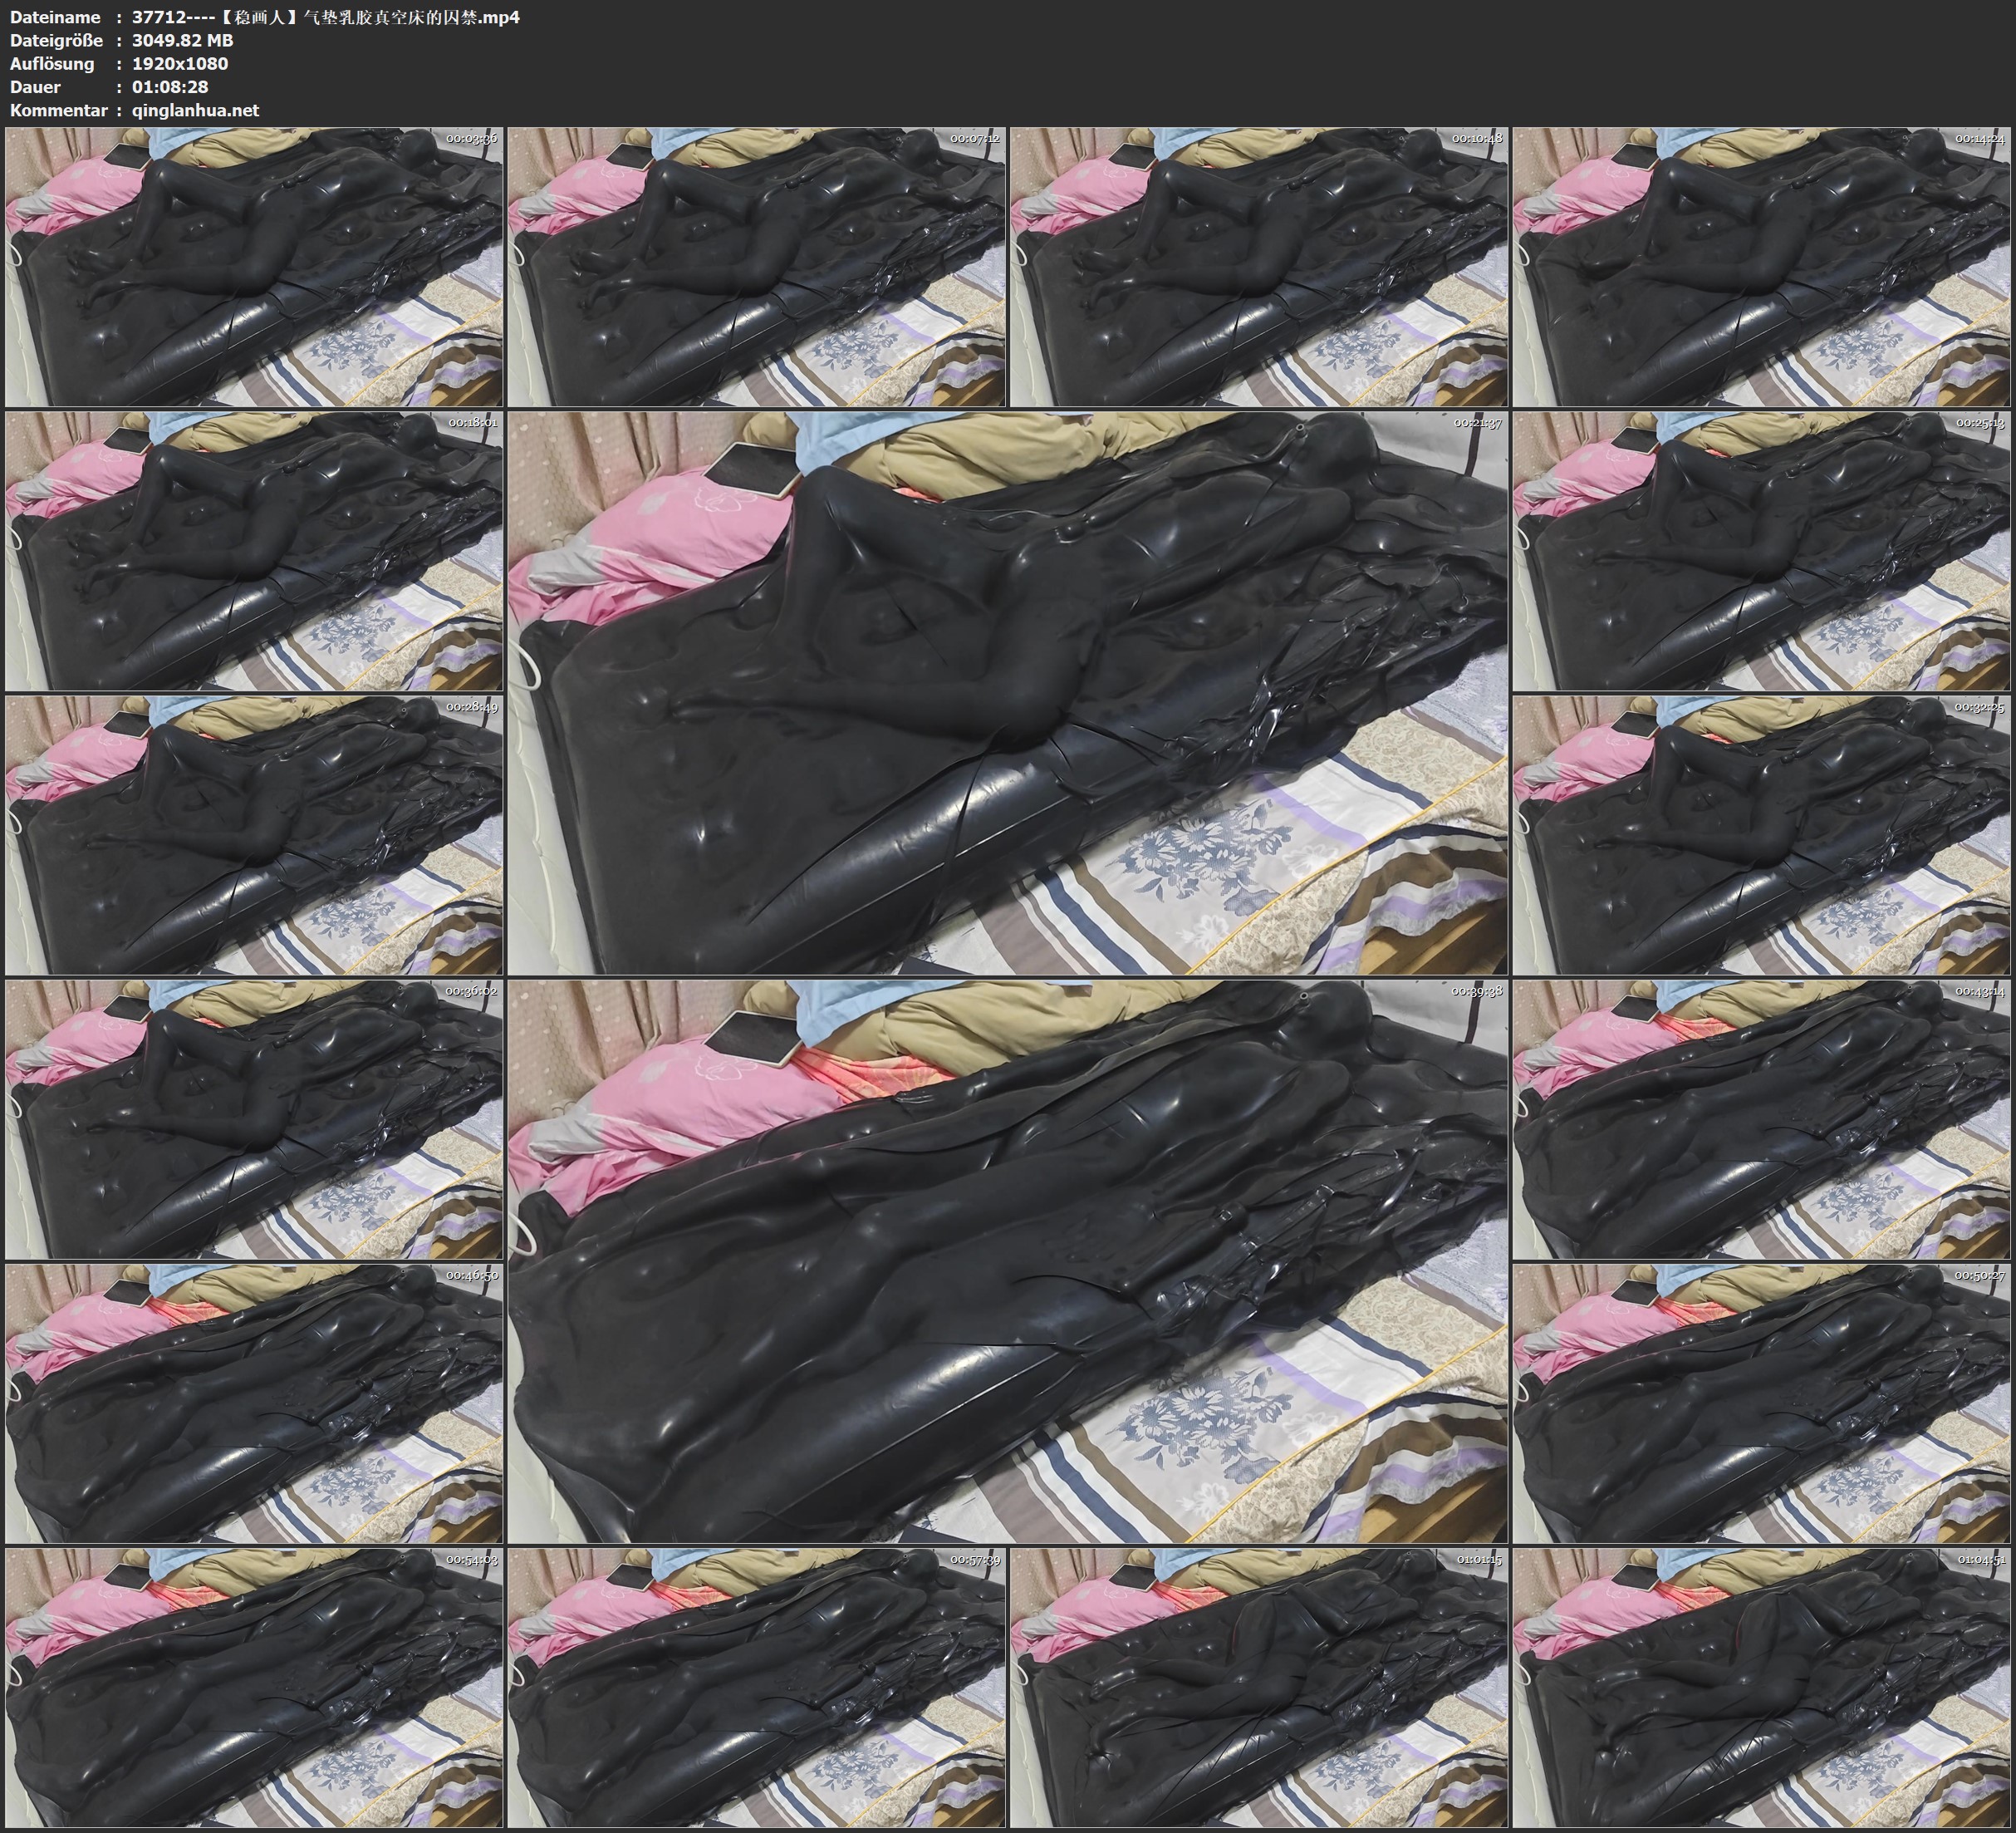
Task: Click the 00:46:50 frame
Action: (x=254, y=1403)
